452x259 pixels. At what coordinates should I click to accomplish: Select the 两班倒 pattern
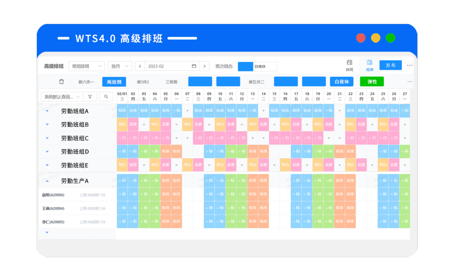pyautogui.click(x=114, y=82)
